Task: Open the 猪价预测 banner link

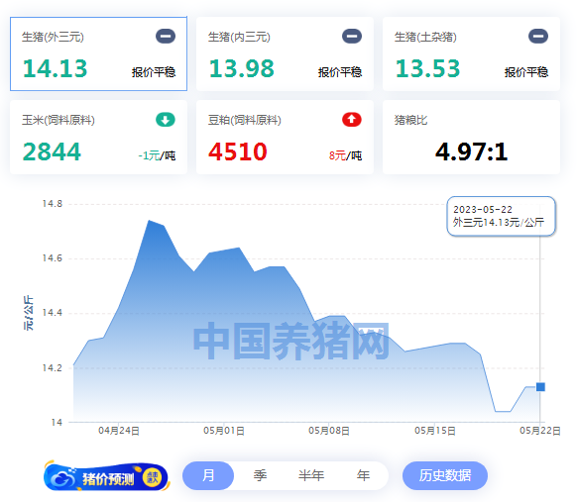Action: (x=106, y=477)
